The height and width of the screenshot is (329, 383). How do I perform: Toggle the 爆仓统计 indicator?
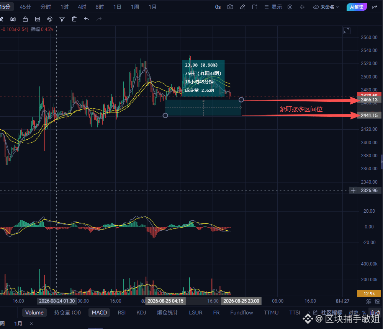167,313
